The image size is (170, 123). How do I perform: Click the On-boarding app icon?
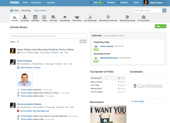[x=143, y=17]
